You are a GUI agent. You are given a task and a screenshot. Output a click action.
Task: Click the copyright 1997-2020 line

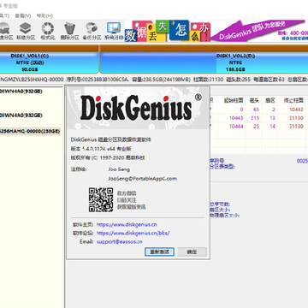(x=108, y=157)
